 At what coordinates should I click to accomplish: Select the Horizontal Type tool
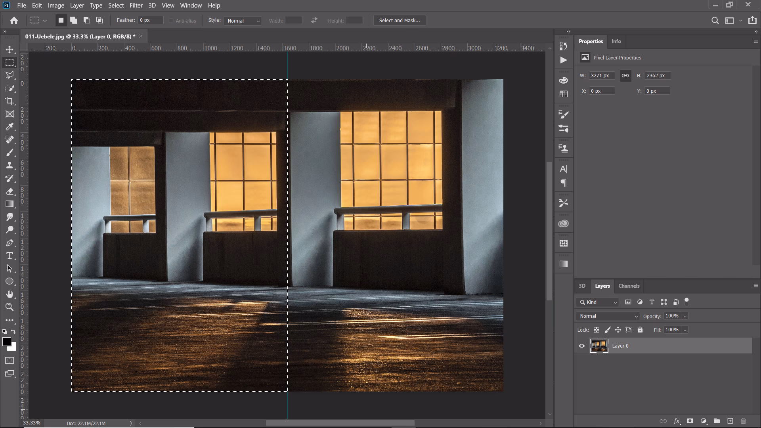(10, 256)
